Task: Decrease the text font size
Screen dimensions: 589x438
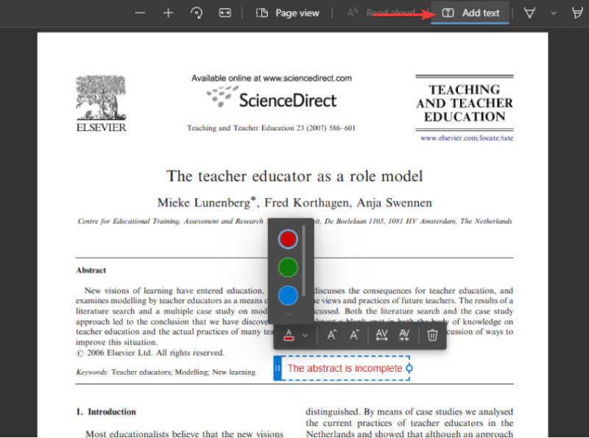Action: coord(354,335)
